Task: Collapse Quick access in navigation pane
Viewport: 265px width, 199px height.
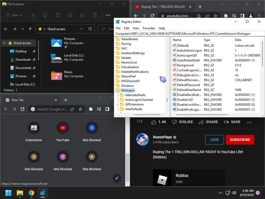Action: click(4, 43)
